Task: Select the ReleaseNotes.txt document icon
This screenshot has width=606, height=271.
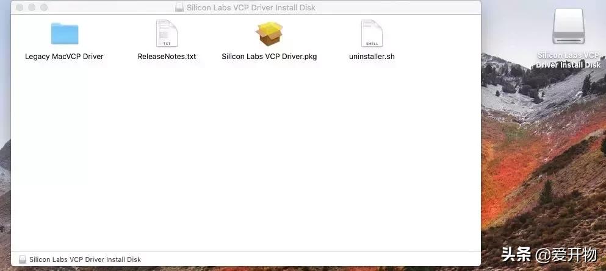Action: 167,33
